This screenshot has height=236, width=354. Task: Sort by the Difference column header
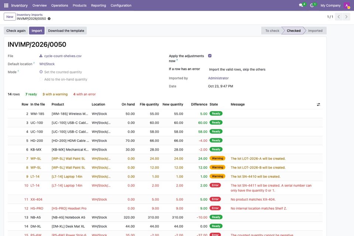(199, 105)
